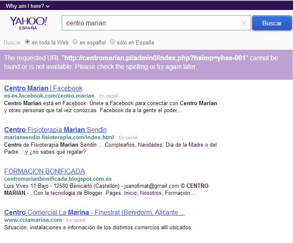Screen dimensions: 293x243
Task: Open the 'FORMACION BONIFICADA' result
Action: coord(44,171)
